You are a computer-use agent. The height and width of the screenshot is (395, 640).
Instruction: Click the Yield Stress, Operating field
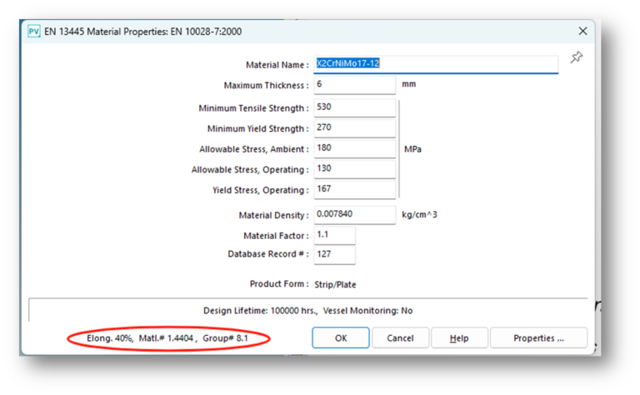pyautogui.click(x=354, y=190)
